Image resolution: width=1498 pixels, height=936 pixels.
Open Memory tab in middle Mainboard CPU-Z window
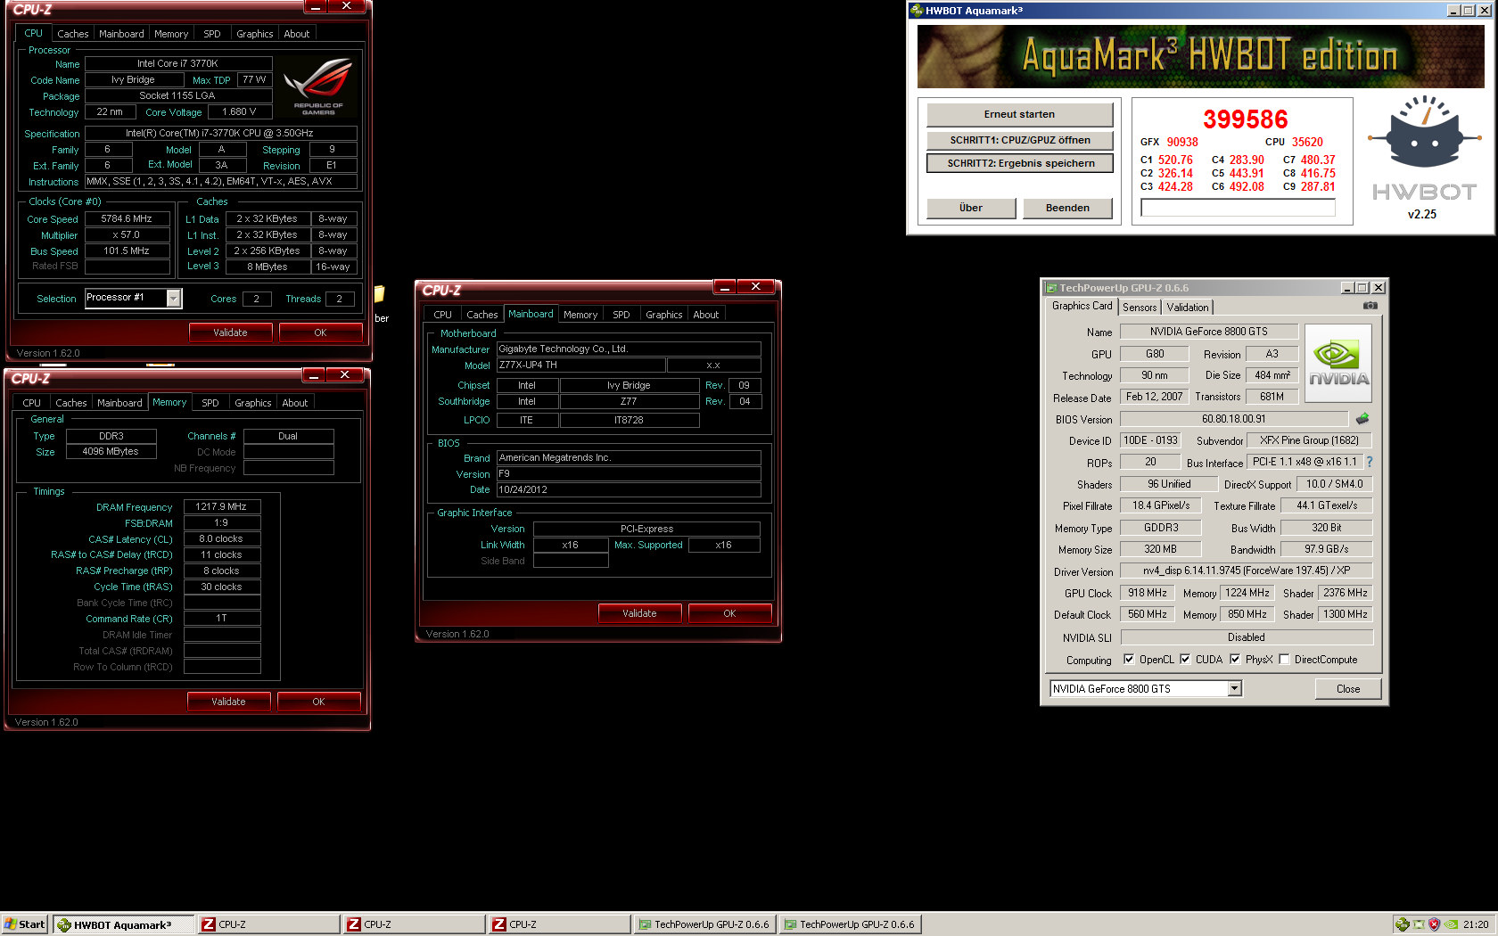pos(580,315)
